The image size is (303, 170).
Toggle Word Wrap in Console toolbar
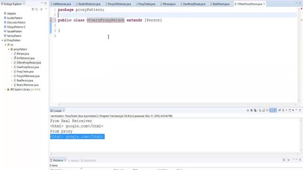coord(267,110)
